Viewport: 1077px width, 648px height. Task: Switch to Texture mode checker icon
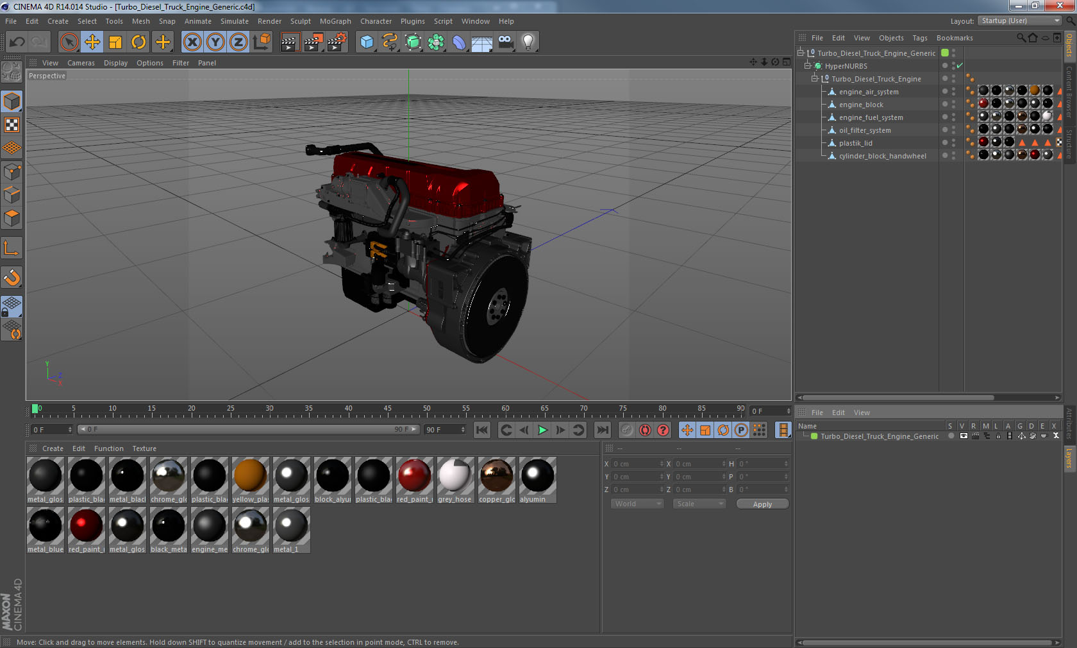[x=12, y=124]
